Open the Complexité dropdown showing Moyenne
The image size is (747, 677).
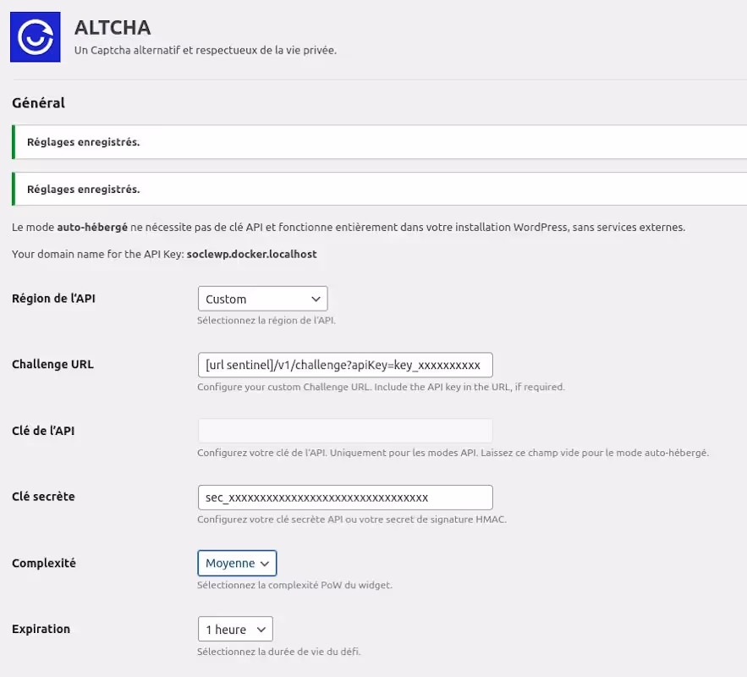coord(237,563)
